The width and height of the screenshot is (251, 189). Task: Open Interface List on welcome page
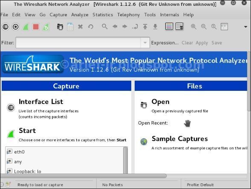point(41,102)
